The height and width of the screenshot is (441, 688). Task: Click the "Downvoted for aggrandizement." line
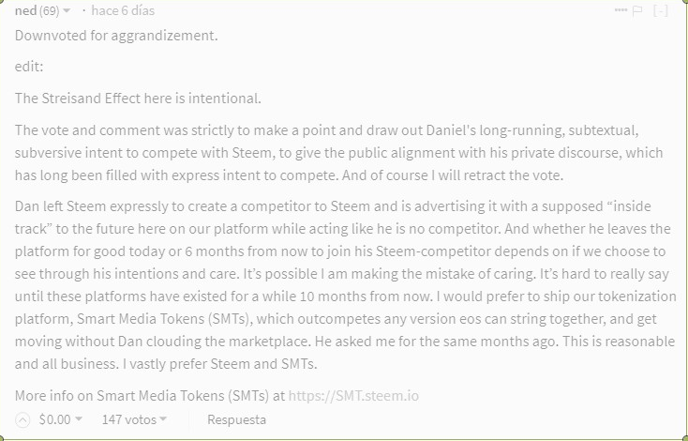[x=116, y=36]
